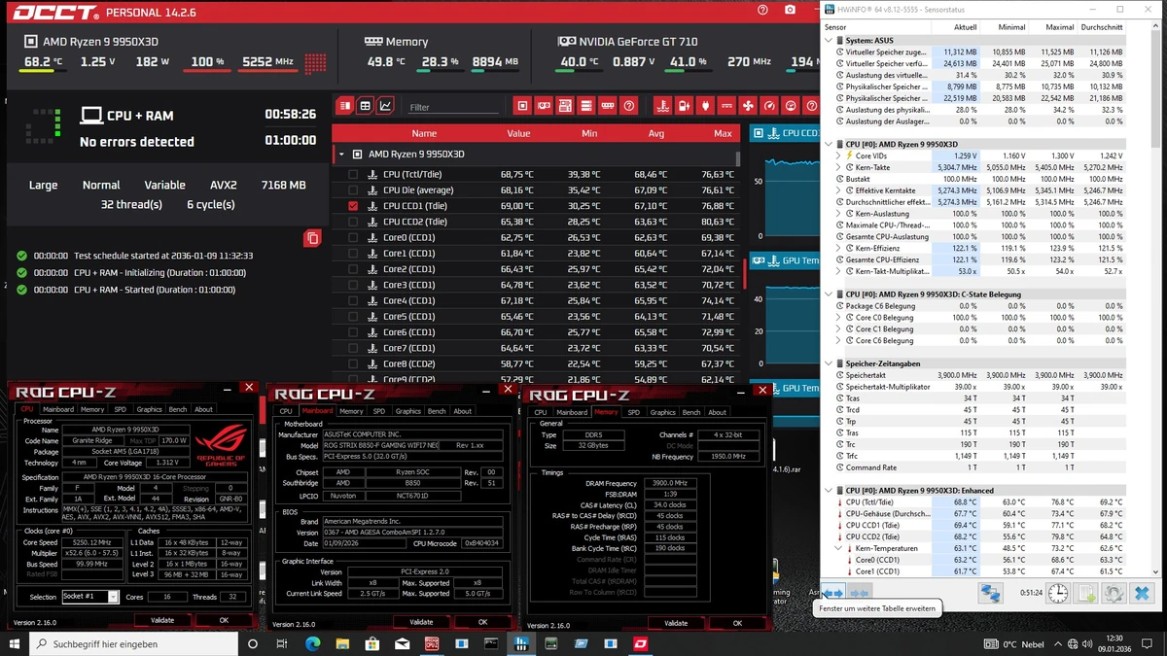Click the OCCT fan sensor filter icon

[x=748, y=106]
